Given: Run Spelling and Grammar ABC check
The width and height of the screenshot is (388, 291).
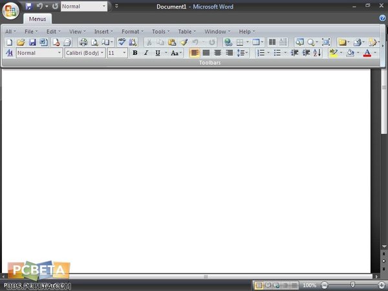Looking at the screenshot, I should click(x=122, y=42).
